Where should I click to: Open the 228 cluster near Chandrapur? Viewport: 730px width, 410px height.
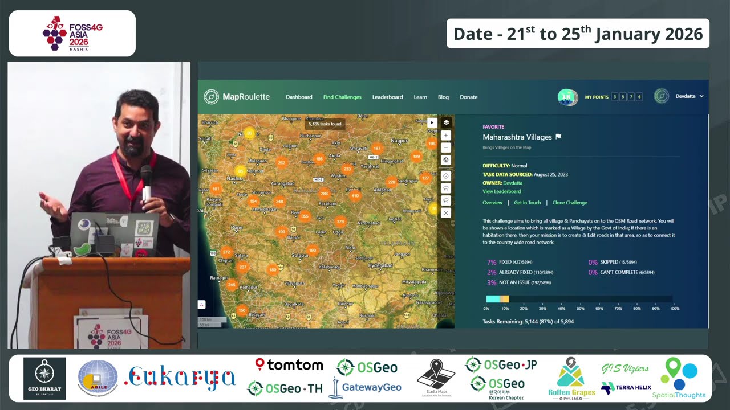coord(391,182)
